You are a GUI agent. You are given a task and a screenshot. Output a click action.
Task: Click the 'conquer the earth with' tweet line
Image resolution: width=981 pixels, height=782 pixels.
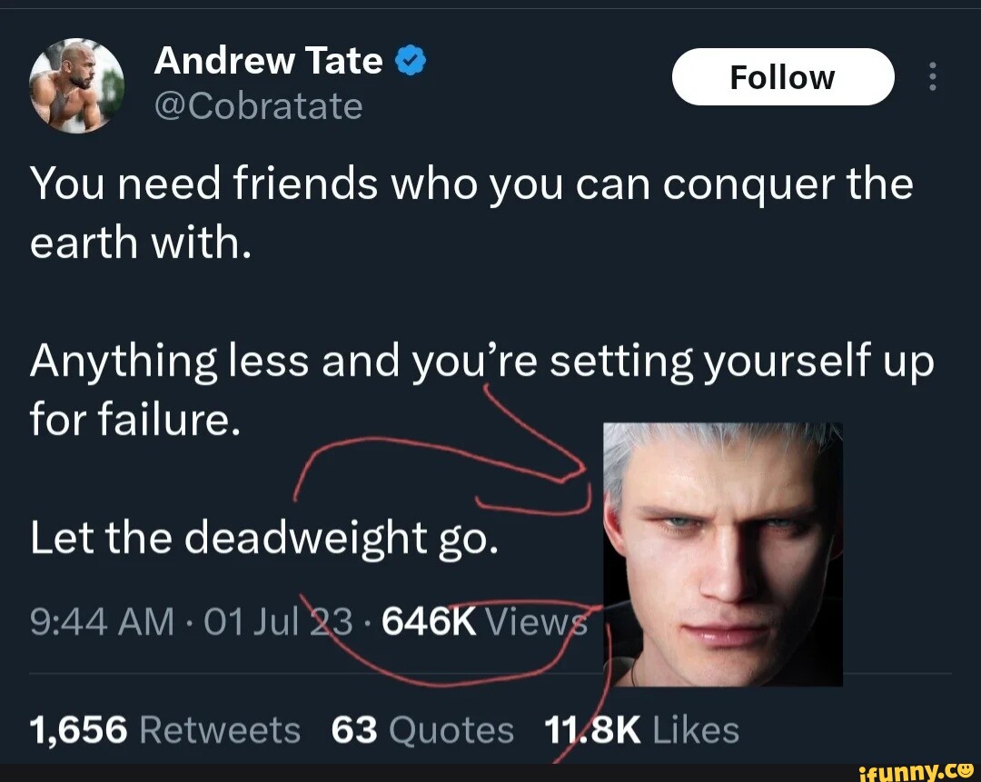[x=471, y=213]
